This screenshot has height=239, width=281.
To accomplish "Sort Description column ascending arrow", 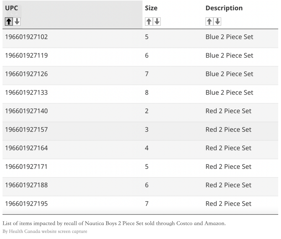I will pos(209,21).
